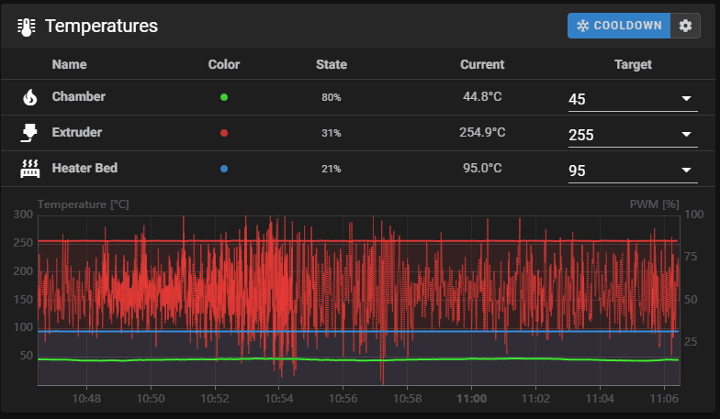Screen dimensions: 720x419
Task: Click the 11:06 time label on chart
Action: (x=664, y=398)
